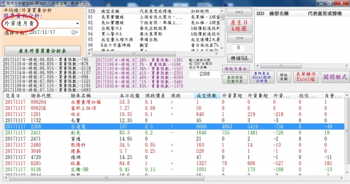Select pattern row 01 長黑實體線
This screenshot has height=184, width=350.
pyautogui.click(x=154, y=17)
